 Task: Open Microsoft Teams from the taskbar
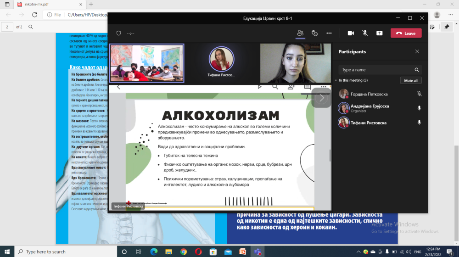[x=257, y=251]
